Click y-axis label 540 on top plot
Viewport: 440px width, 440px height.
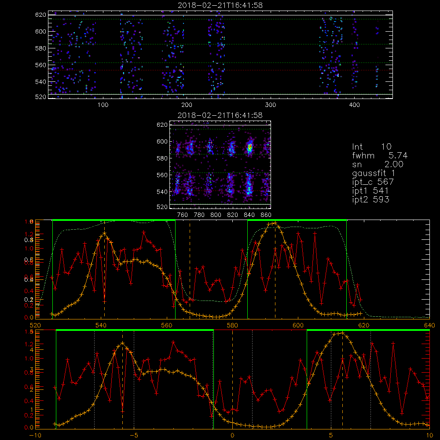pyautogui.click(x=40, y=82)
